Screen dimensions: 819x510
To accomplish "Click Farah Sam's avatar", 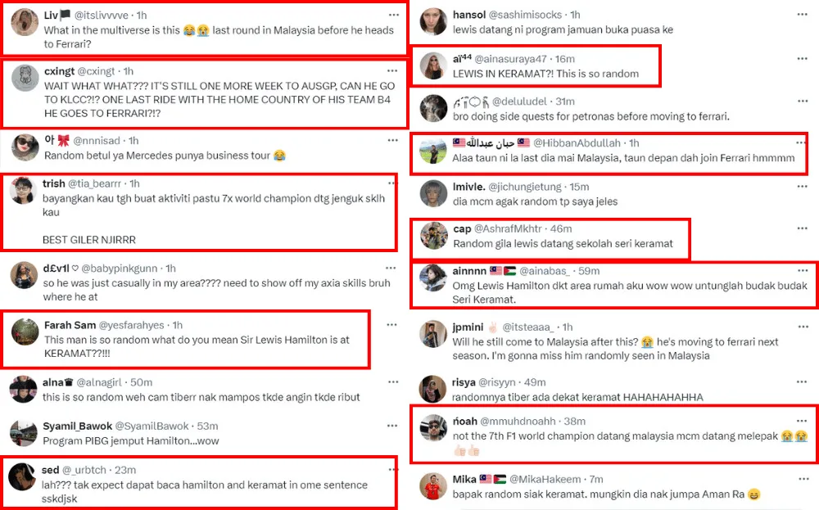I will [21, 332].
